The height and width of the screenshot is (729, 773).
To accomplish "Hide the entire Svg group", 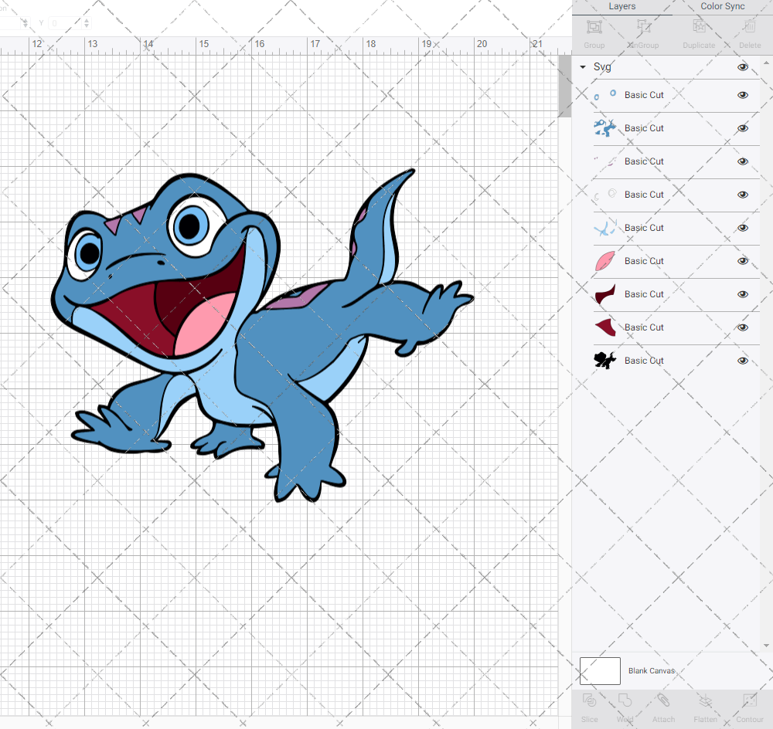I will 742,67.
